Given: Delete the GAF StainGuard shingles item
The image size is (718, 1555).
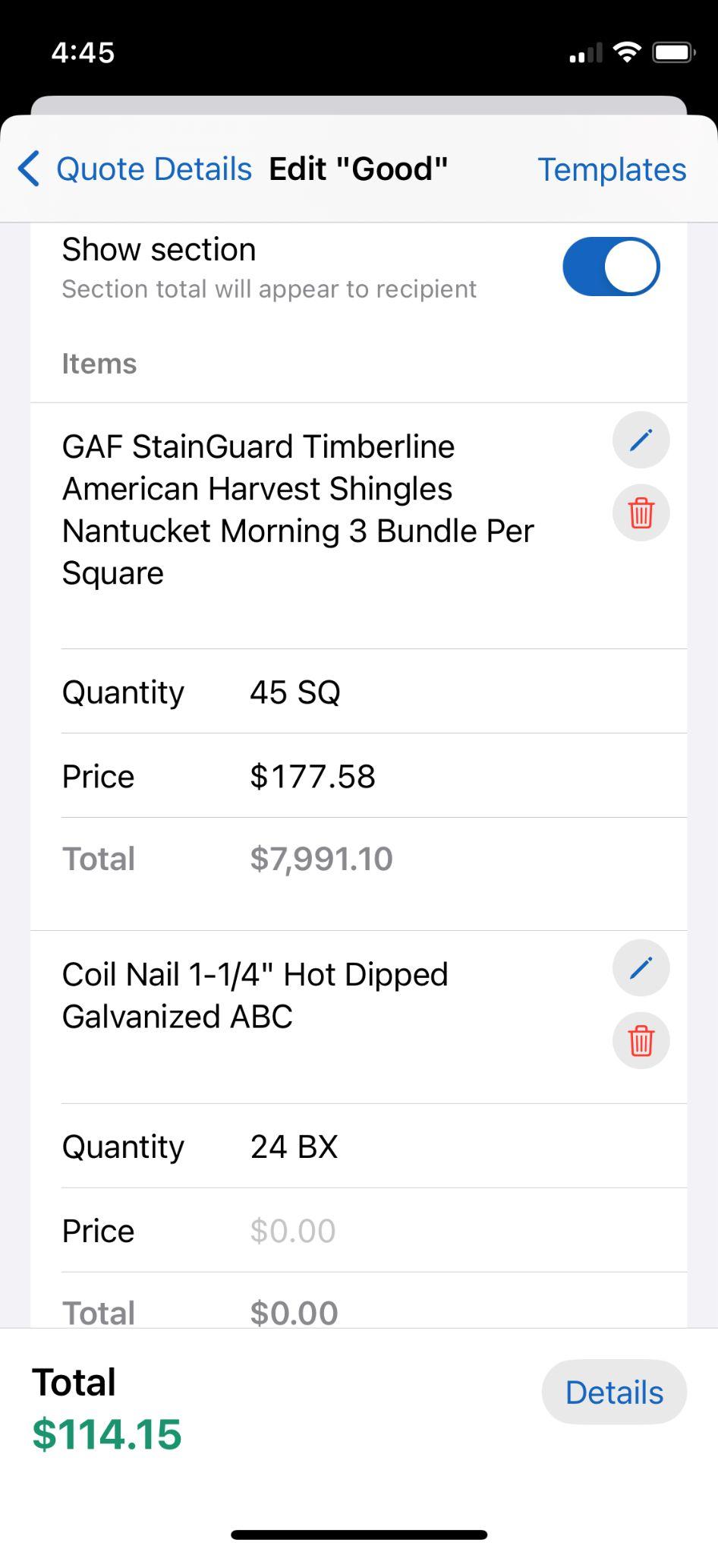Looking at the screenshot, I should [641, 513].
